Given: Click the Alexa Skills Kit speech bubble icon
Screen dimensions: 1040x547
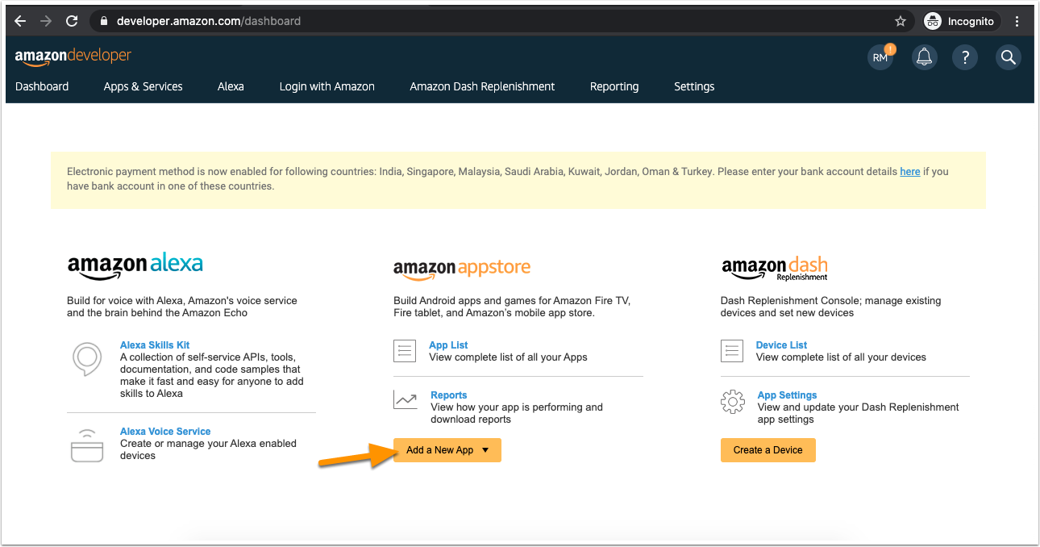Looking at the screenshot, I should [87, 359].
